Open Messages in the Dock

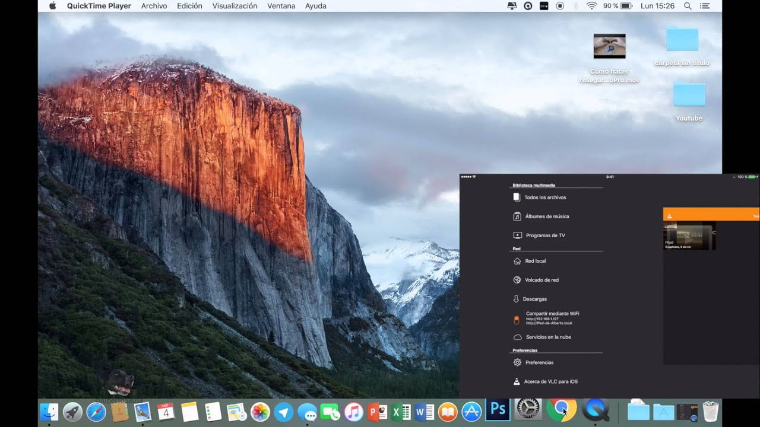307,411
